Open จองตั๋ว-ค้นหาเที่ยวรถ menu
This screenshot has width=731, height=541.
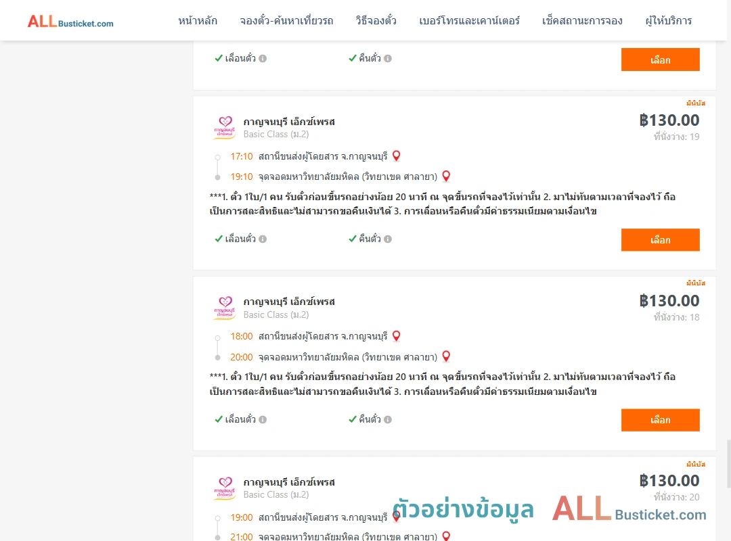286,20
